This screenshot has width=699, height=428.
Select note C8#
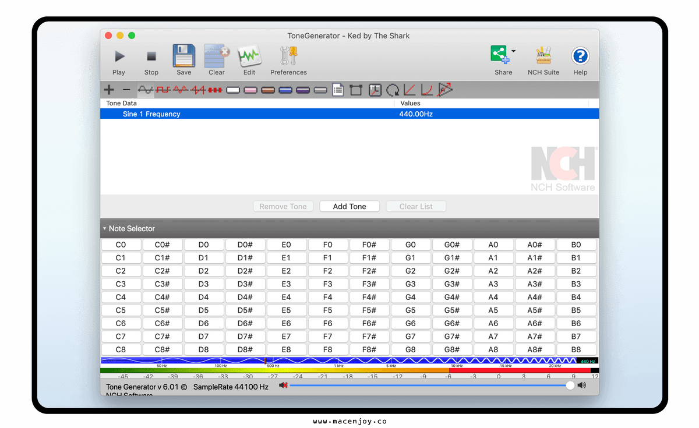click(x=163, y=349)
